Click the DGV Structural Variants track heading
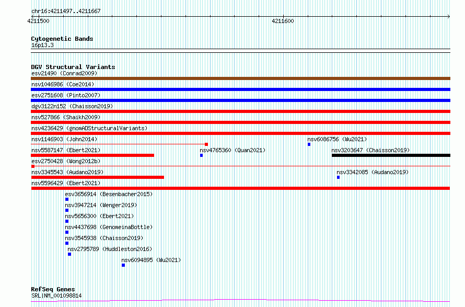Image resolution: width=465 pixels, height=307 pixels. [73, 67]
